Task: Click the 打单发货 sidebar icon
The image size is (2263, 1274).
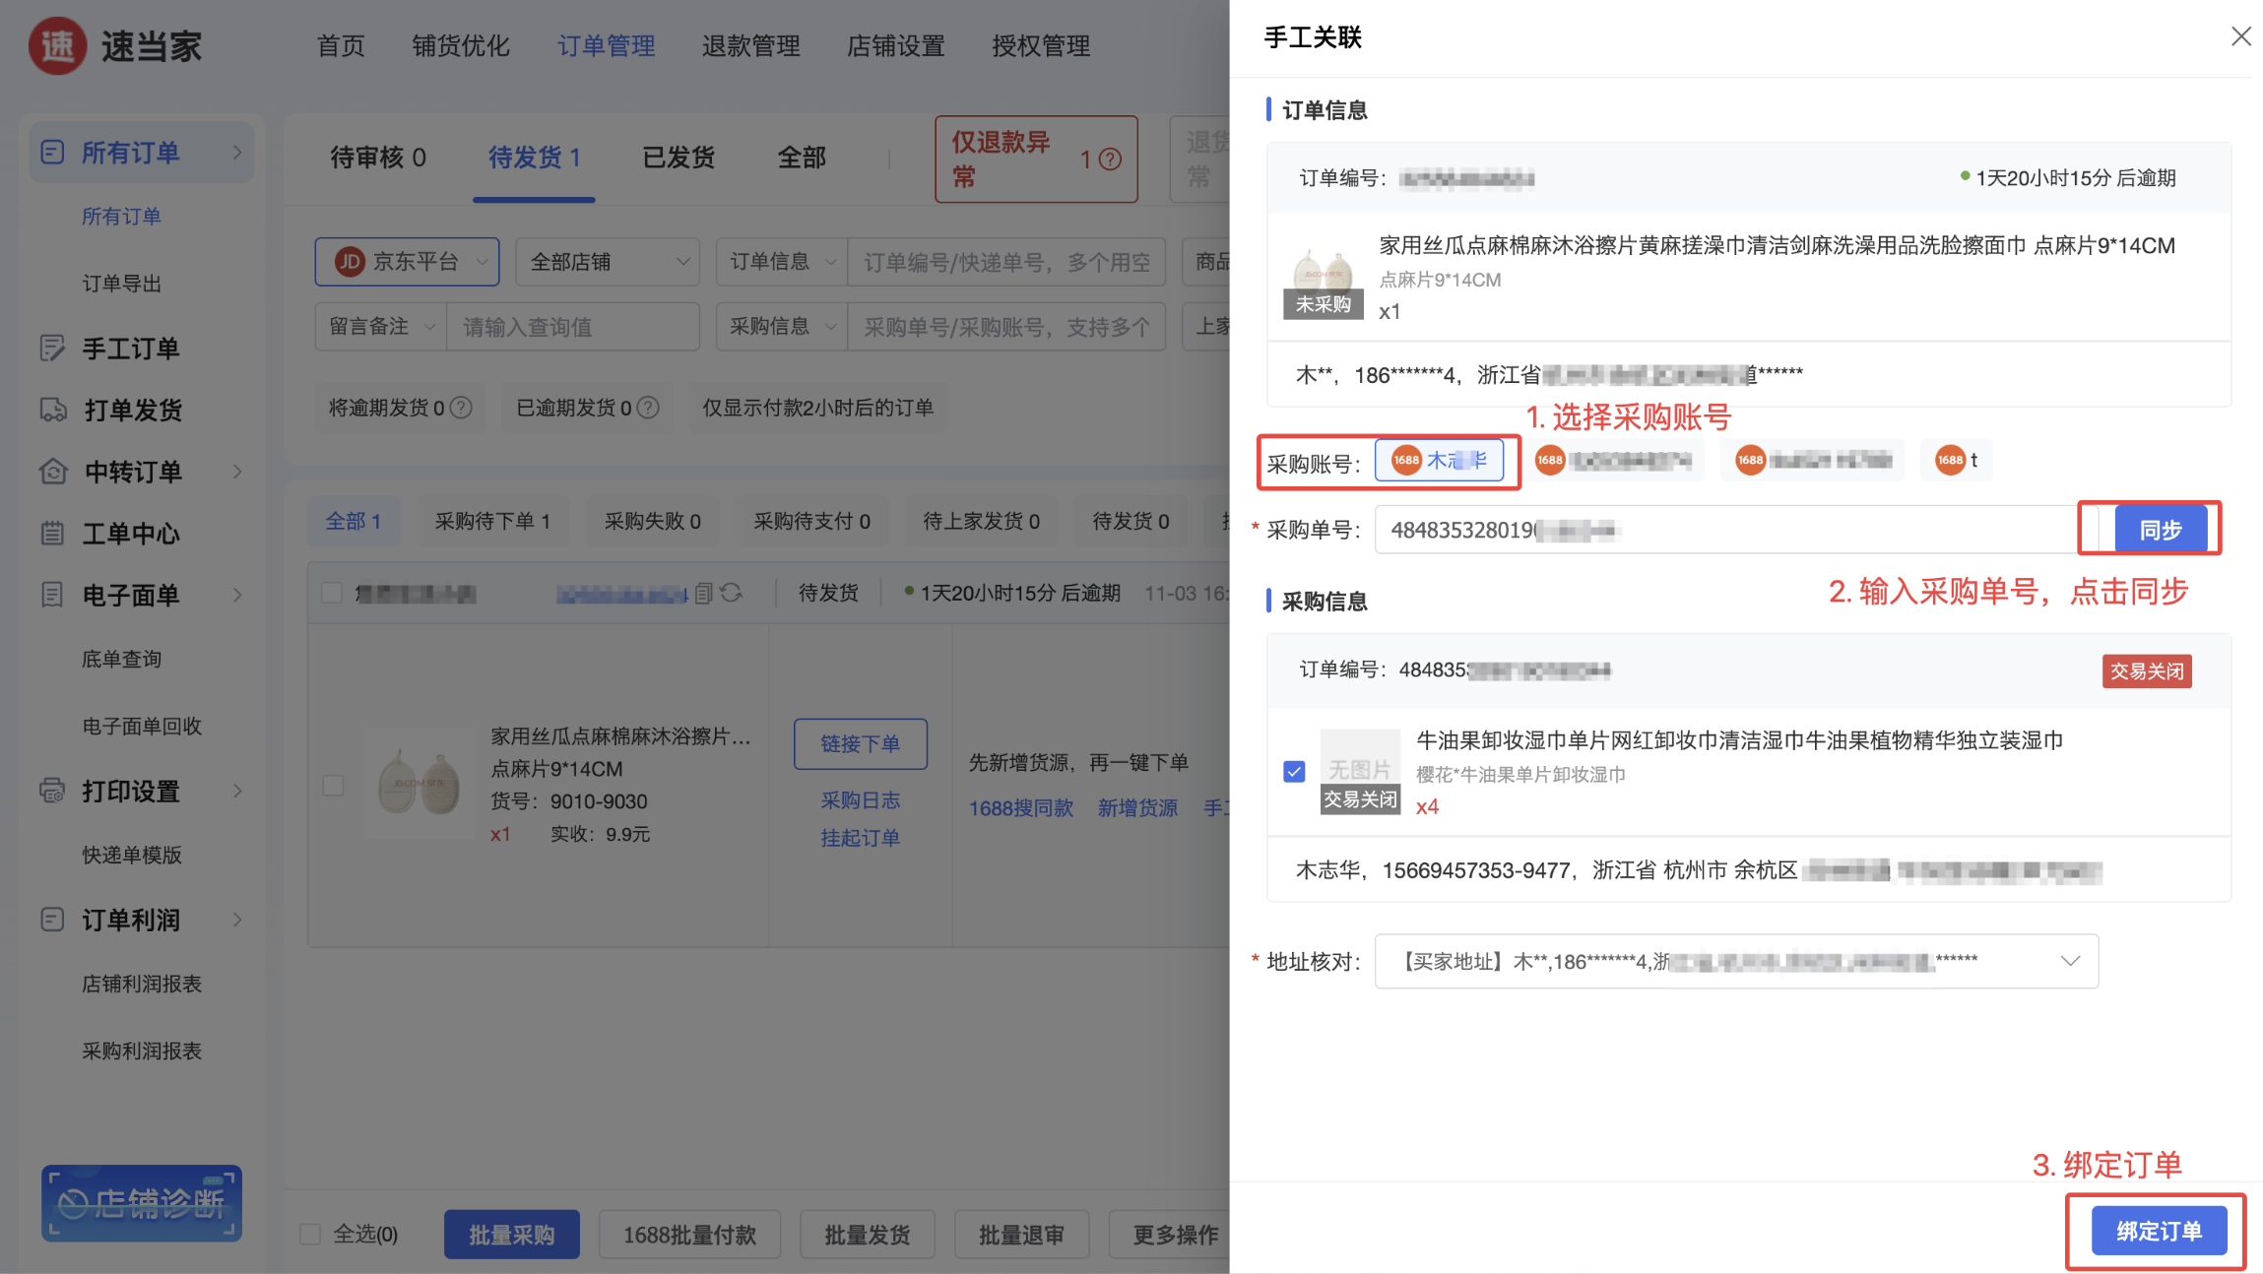Action: [53, 410]
